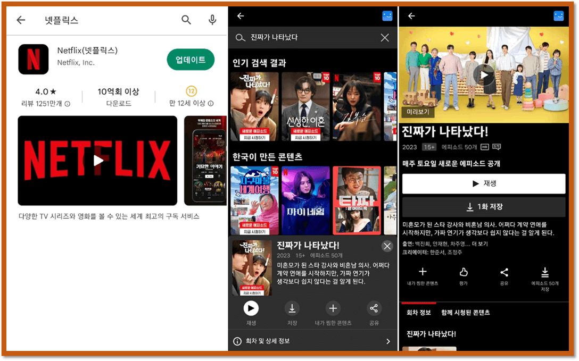Select the 지구마불 세계여행 poster
The image size is (579, 361).
(x=255, y=200)
